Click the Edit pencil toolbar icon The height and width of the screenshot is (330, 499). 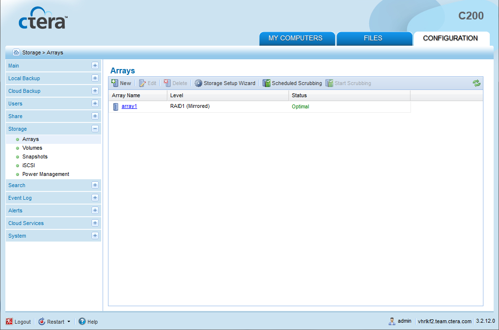[x=142, y=83]
